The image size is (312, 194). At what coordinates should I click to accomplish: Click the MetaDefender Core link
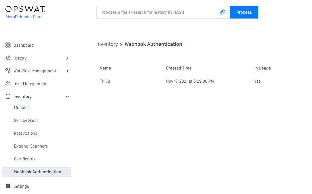[x=23, y=17]
